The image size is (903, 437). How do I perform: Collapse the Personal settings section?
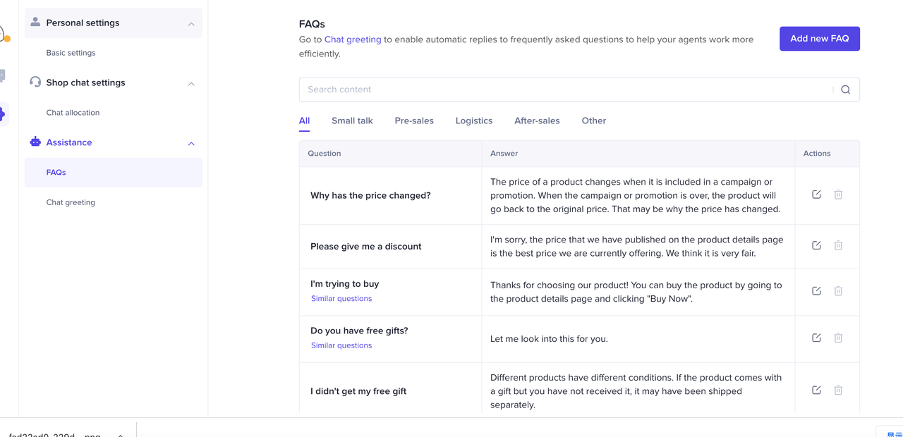pyautogui.click(x=191, y=24)
